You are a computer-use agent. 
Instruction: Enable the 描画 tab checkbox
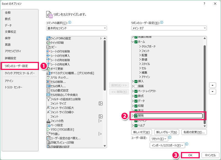pyautogui.click(x=136, y=86)
